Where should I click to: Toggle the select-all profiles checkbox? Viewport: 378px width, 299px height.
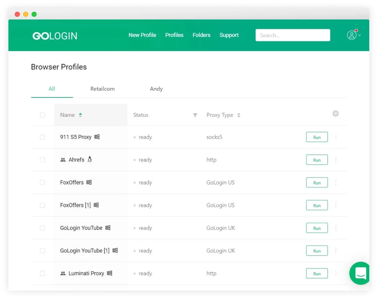(42, 115)
